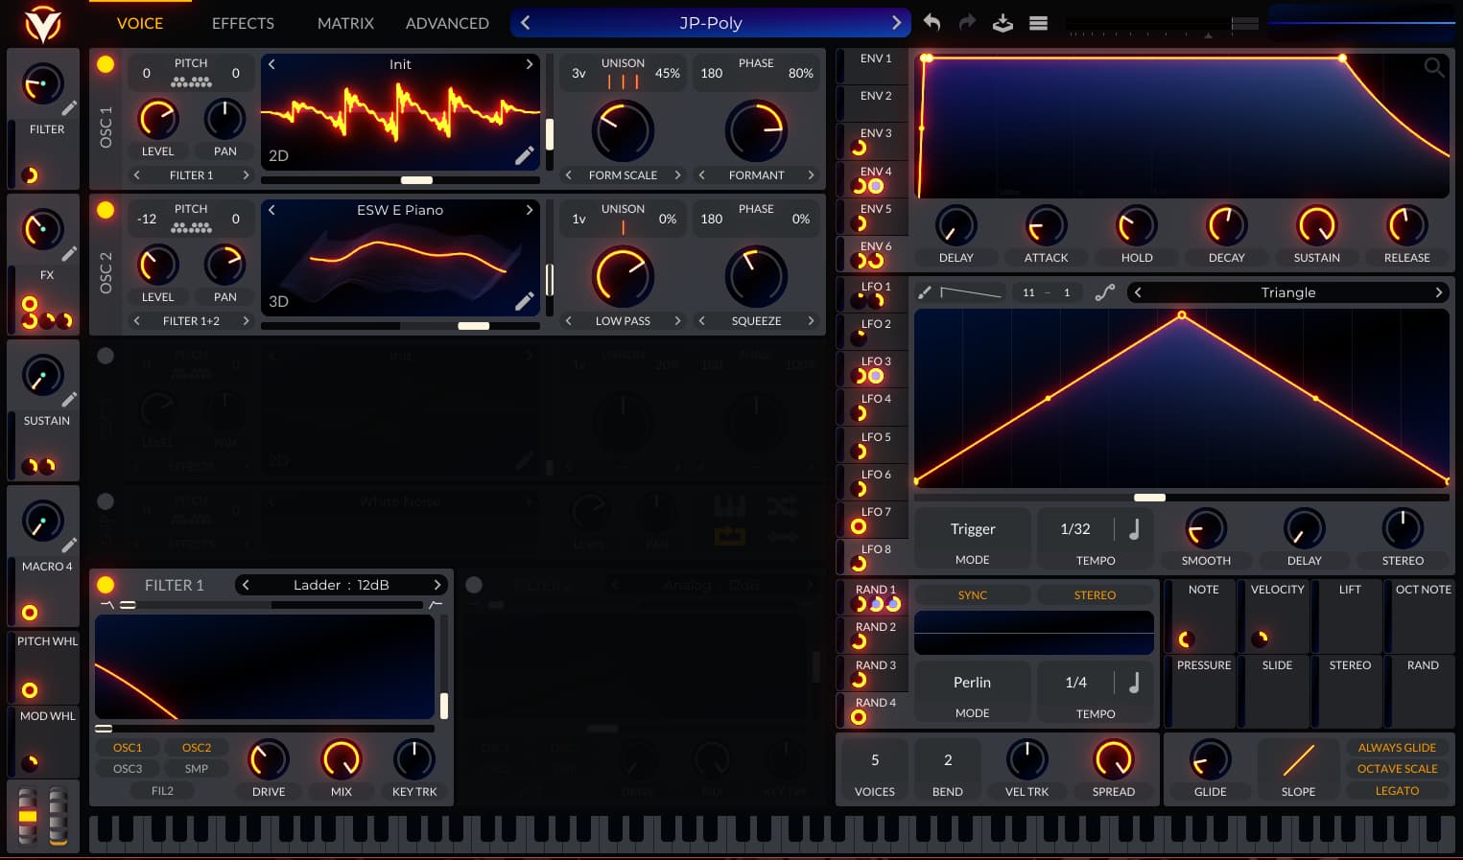Viewport: 1463px width, 860px height.
Task: Click the LFO paint brush icon
Action: click(925, 292)
